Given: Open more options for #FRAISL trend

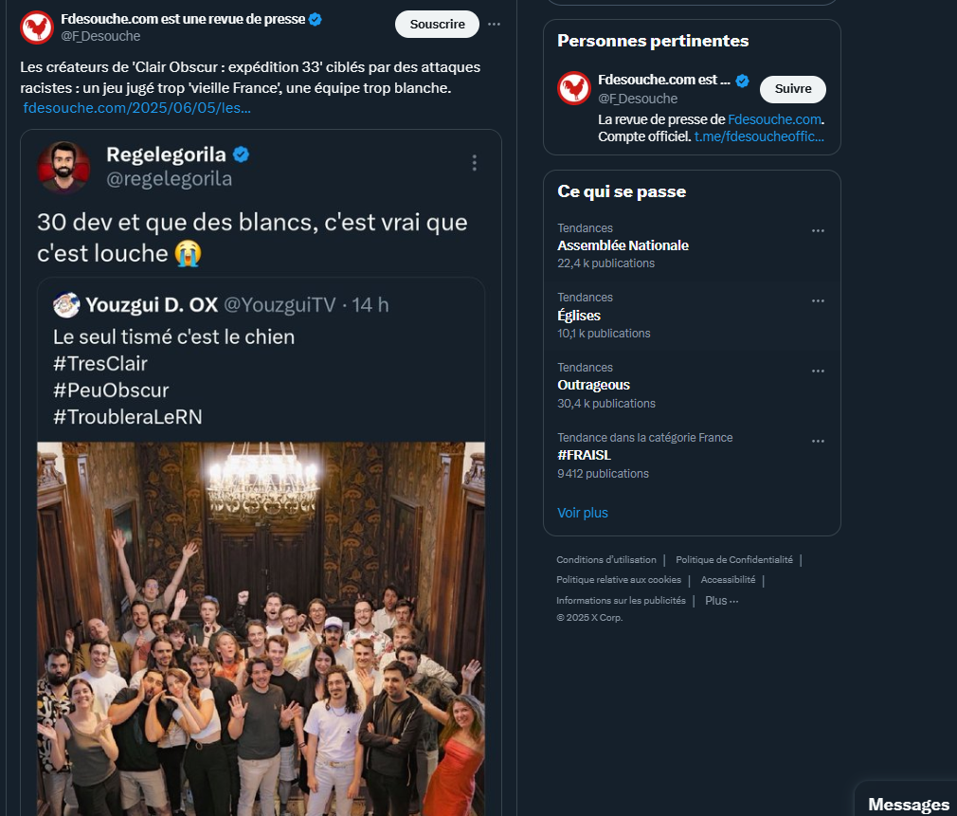Looking at the screenshot, I should (x=818, y=441).
